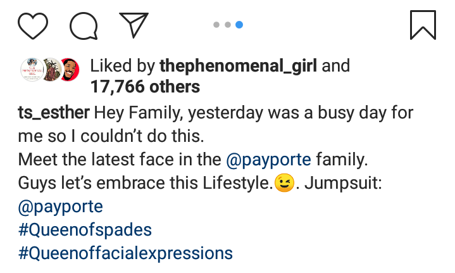Open the #Queenofspades hashtag
This screenshot has height=273, width=455.
point(85,230)
